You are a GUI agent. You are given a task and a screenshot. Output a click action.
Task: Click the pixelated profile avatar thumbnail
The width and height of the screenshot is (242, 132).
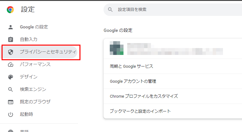[117, 48]
